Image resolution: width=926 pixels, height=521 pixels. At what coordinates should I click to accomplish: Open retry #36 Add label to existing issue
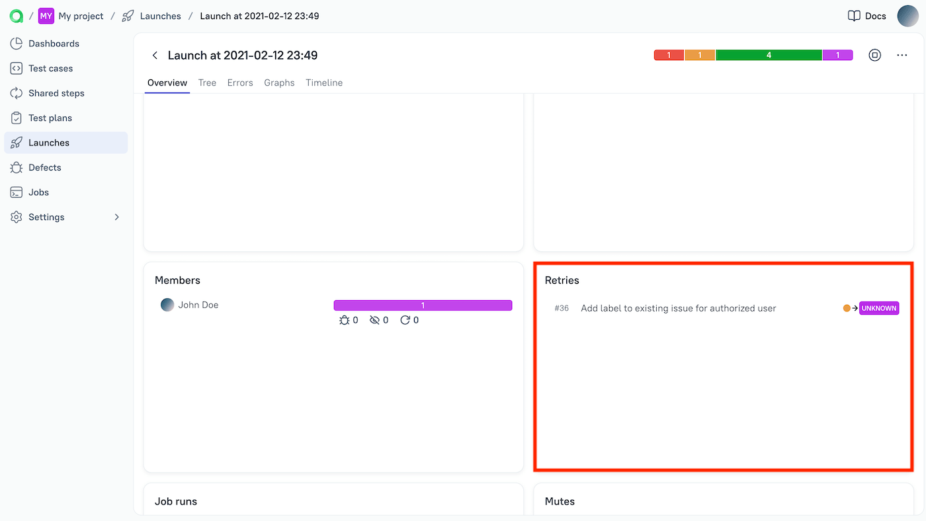678,308
